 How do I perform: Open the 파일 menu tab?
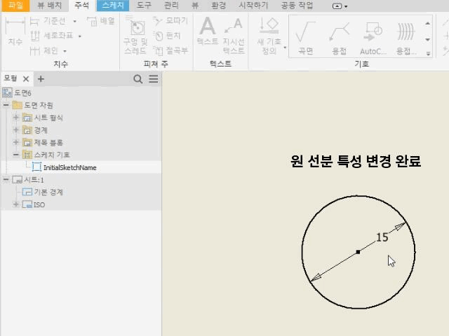click(15, 6)
